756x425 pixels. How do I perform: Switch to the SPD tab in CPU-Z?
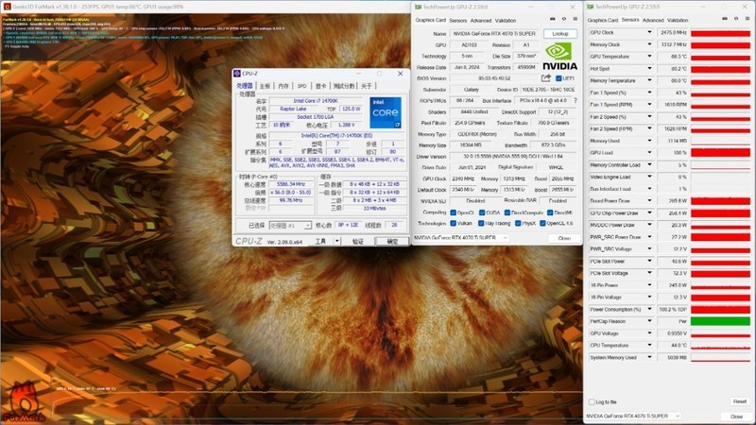[x=302, y=85]
